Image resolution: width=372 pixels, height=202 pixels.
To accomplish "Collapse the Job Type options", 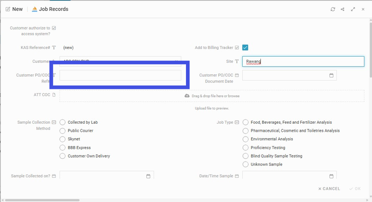I will 237,122.
